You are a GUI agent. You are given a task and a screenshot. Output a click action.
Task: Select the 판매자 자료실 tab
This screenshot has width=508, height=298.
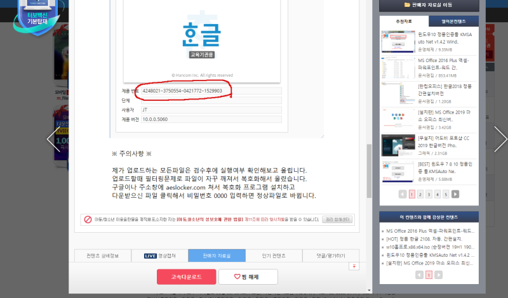[x=217, y=256]
